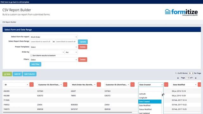Choose Date Modified in the dropdown list
Viewport: 203px width, 114px height.
point(150,105)
